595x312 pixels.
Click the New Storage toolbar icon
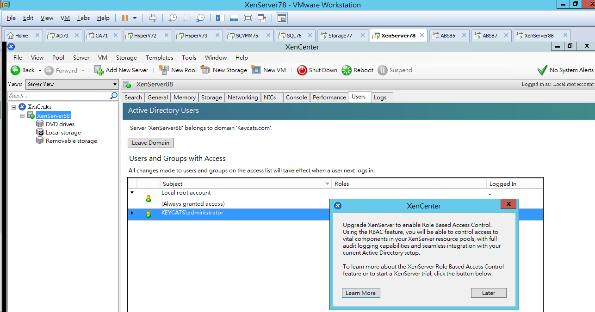point(205,70)
